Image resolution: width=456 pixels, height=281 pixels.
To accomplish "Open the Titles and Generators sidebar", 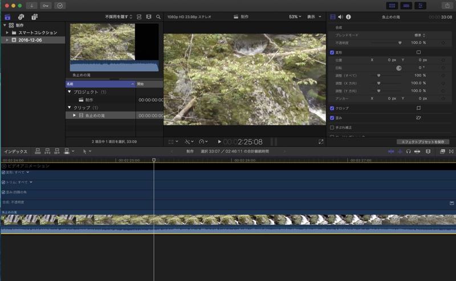I will [x=34, y=17].
